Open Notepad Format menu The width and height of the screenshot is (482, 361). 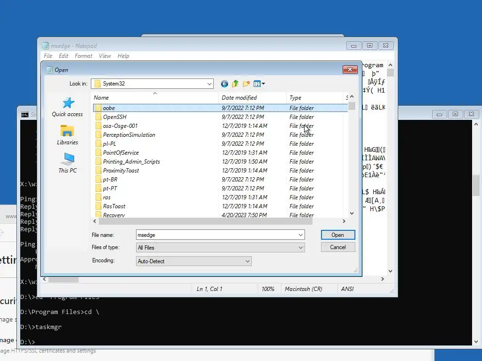(83, 56)
